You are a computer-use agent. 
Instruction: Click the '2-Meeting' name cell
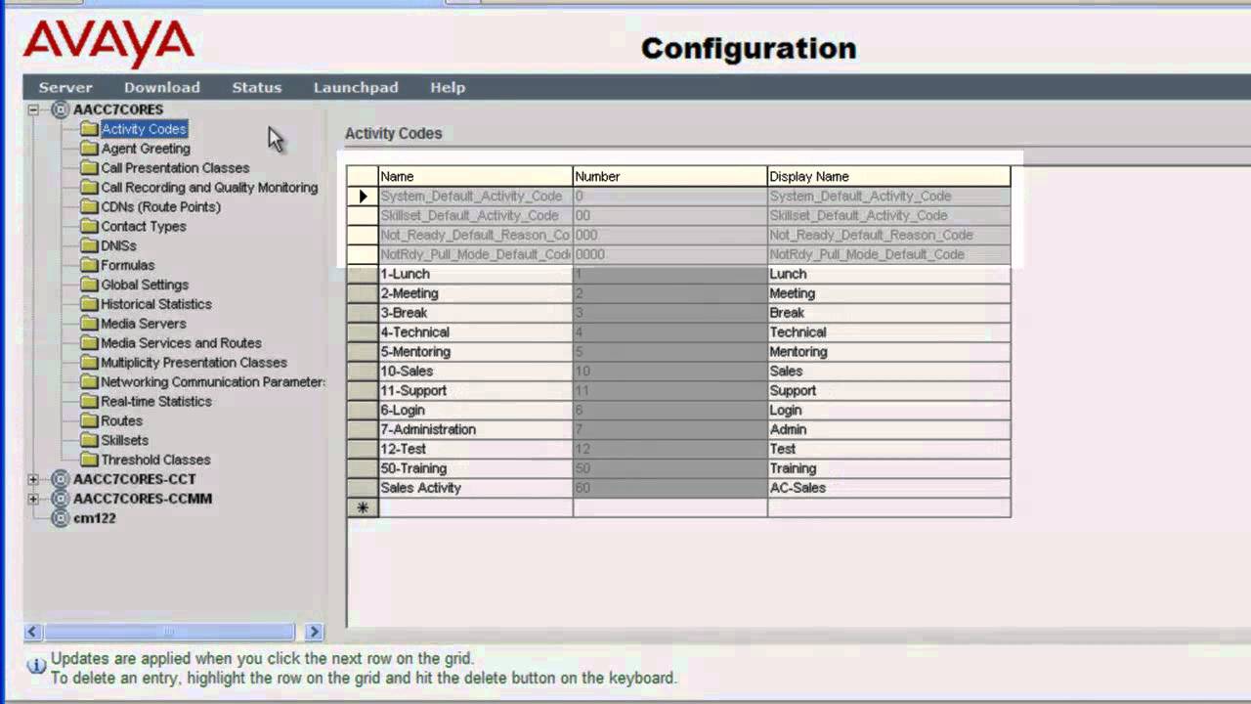point(475,293)
